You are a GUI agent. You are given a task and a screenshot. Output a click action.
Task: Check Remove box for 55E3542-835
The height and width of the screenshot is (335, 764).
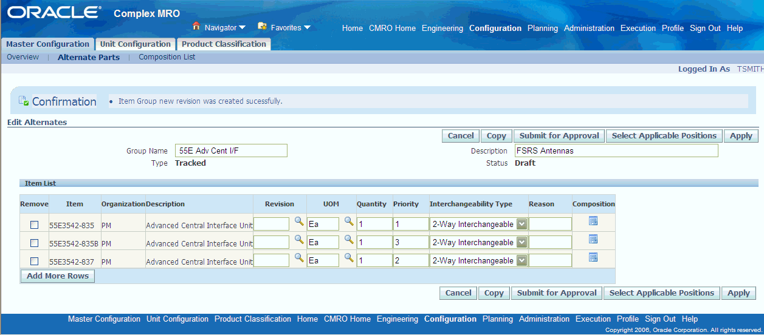[35, 225]
